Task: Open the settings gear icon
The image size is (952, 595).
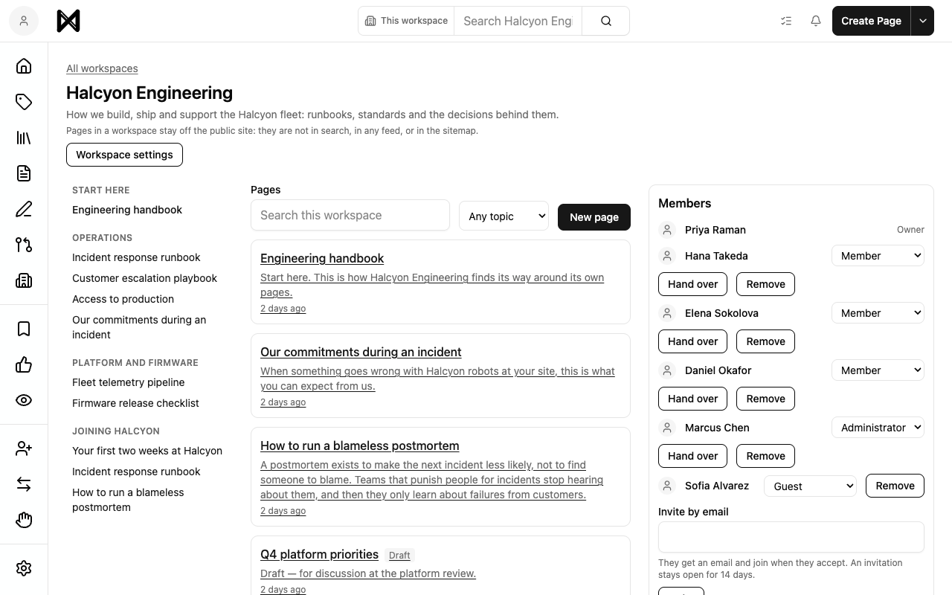Action: click(x=24, y=568)
